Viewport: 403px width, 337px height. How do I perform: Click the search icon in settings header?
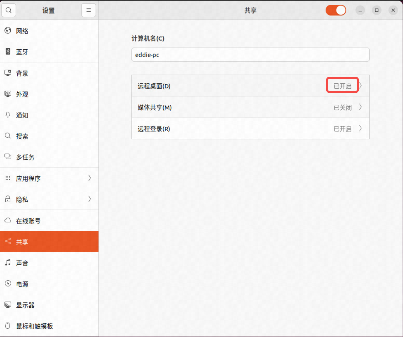tap(9, 10)
